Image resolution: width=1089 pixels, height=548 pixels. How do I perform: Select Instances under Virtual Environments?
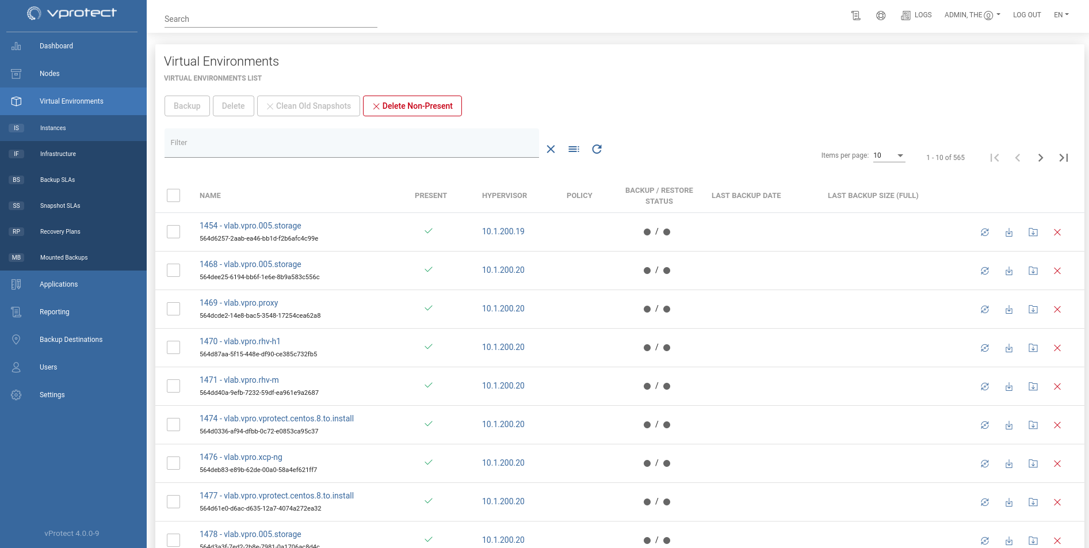pyautogui.click(x=53, y=128)
